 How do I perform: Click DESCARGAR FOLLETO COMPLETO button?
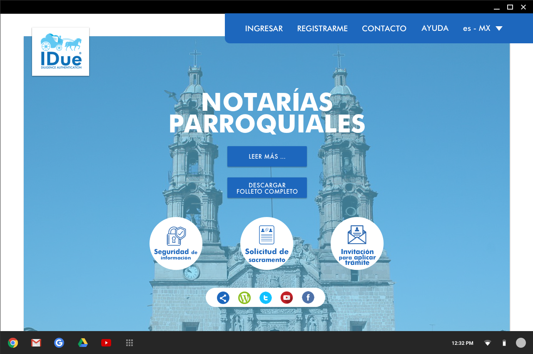click(267, 188)
